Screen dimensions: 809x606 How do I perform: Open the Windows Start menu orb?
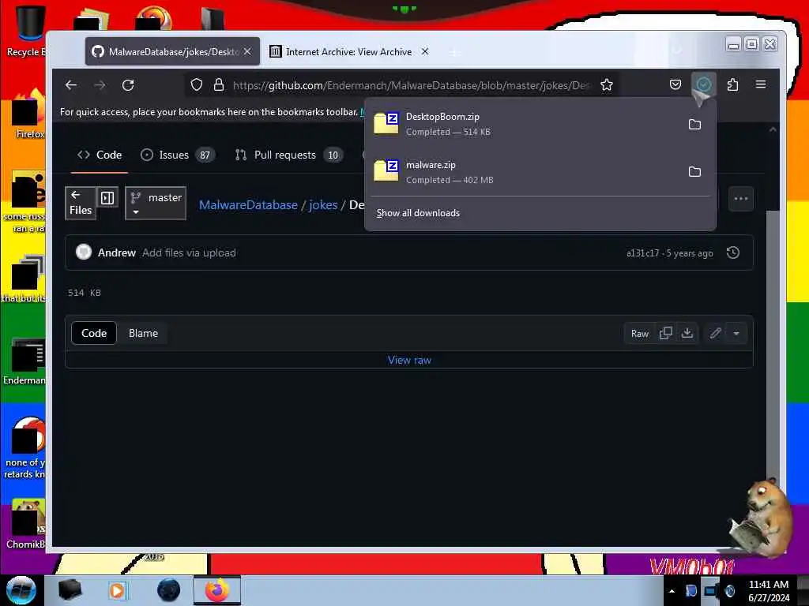point(21,590)
